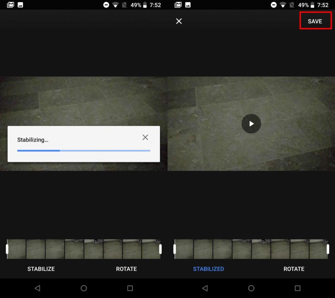Dismiss the Stabilizing dialog via its X

[145, 137]
